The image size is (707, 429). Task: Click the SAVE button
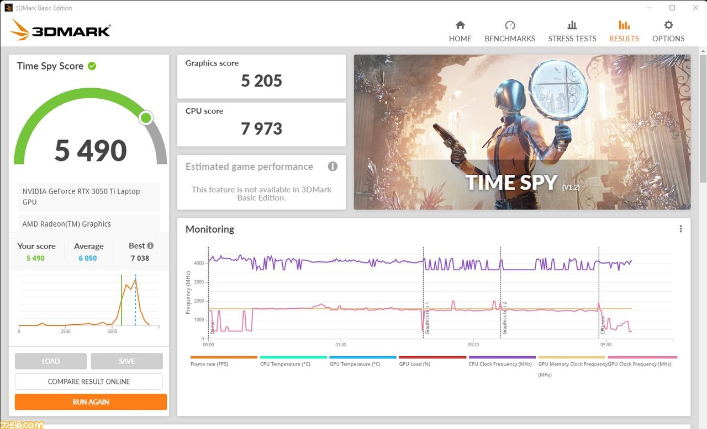pos(126,361)
